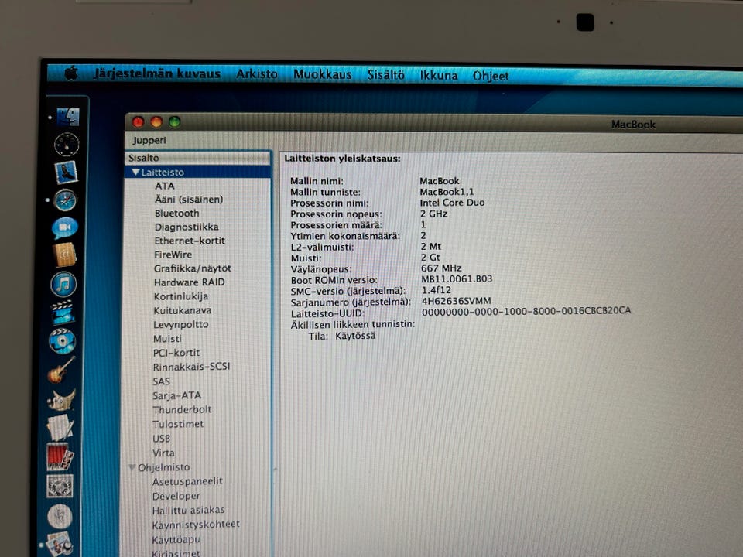Open the Ikkuna menu
The height and width of the screenshot is (557, 743).
click(439, 76)
